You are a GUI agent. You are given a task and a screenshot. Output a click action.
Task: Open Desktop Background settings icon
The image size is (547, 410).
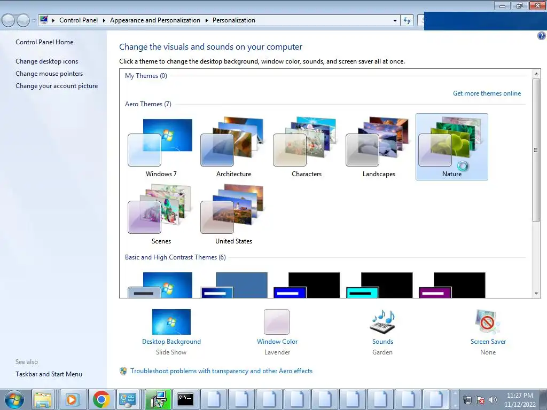point(171,322)
